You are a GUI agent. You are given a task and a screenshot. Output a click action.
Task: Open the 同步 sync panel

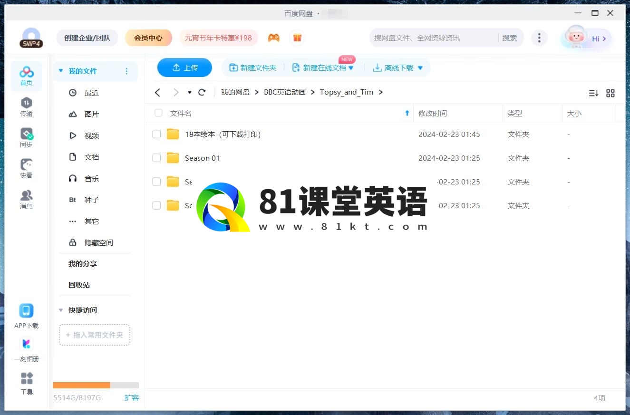click(x=26, y=138)
